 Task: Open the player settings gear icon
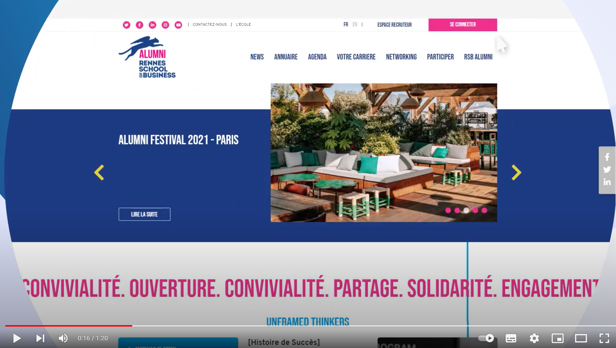(x=534, y=338)
